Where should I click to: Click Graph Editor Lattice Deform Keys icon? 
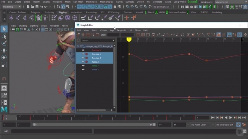pyautogui.click(x=88, y=35)
